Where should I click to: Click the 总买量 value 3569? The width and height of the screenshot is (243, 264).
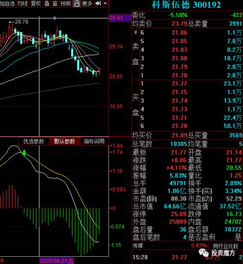(x=236, y=135)
